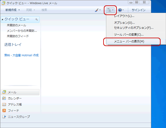Click the Mail envelope icon in the shortcuts pane
The width and height of the screenshot is (166, 128).
pyautogui.click(x=4, y=92)
